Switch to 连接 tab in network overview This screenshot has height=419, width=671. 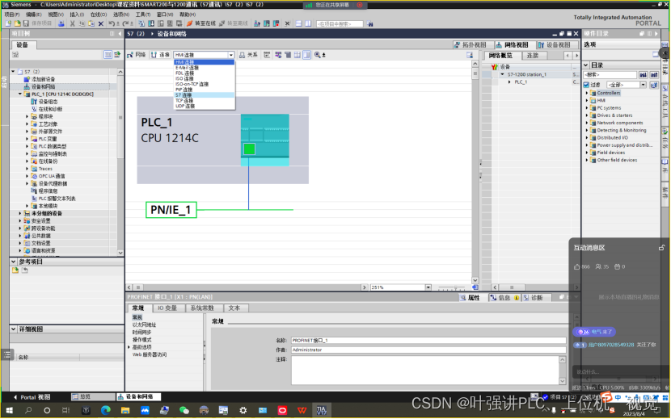534,56
